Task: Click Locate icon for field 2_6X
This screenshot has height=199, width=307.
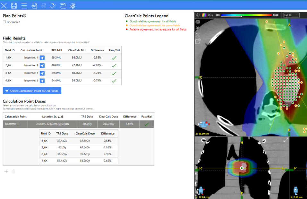Action: pos(42,65)
